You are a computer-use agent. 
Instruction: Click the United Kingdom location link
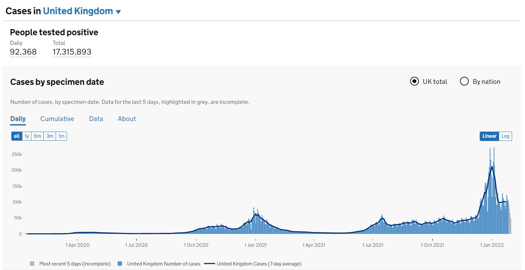coord(78,11)
